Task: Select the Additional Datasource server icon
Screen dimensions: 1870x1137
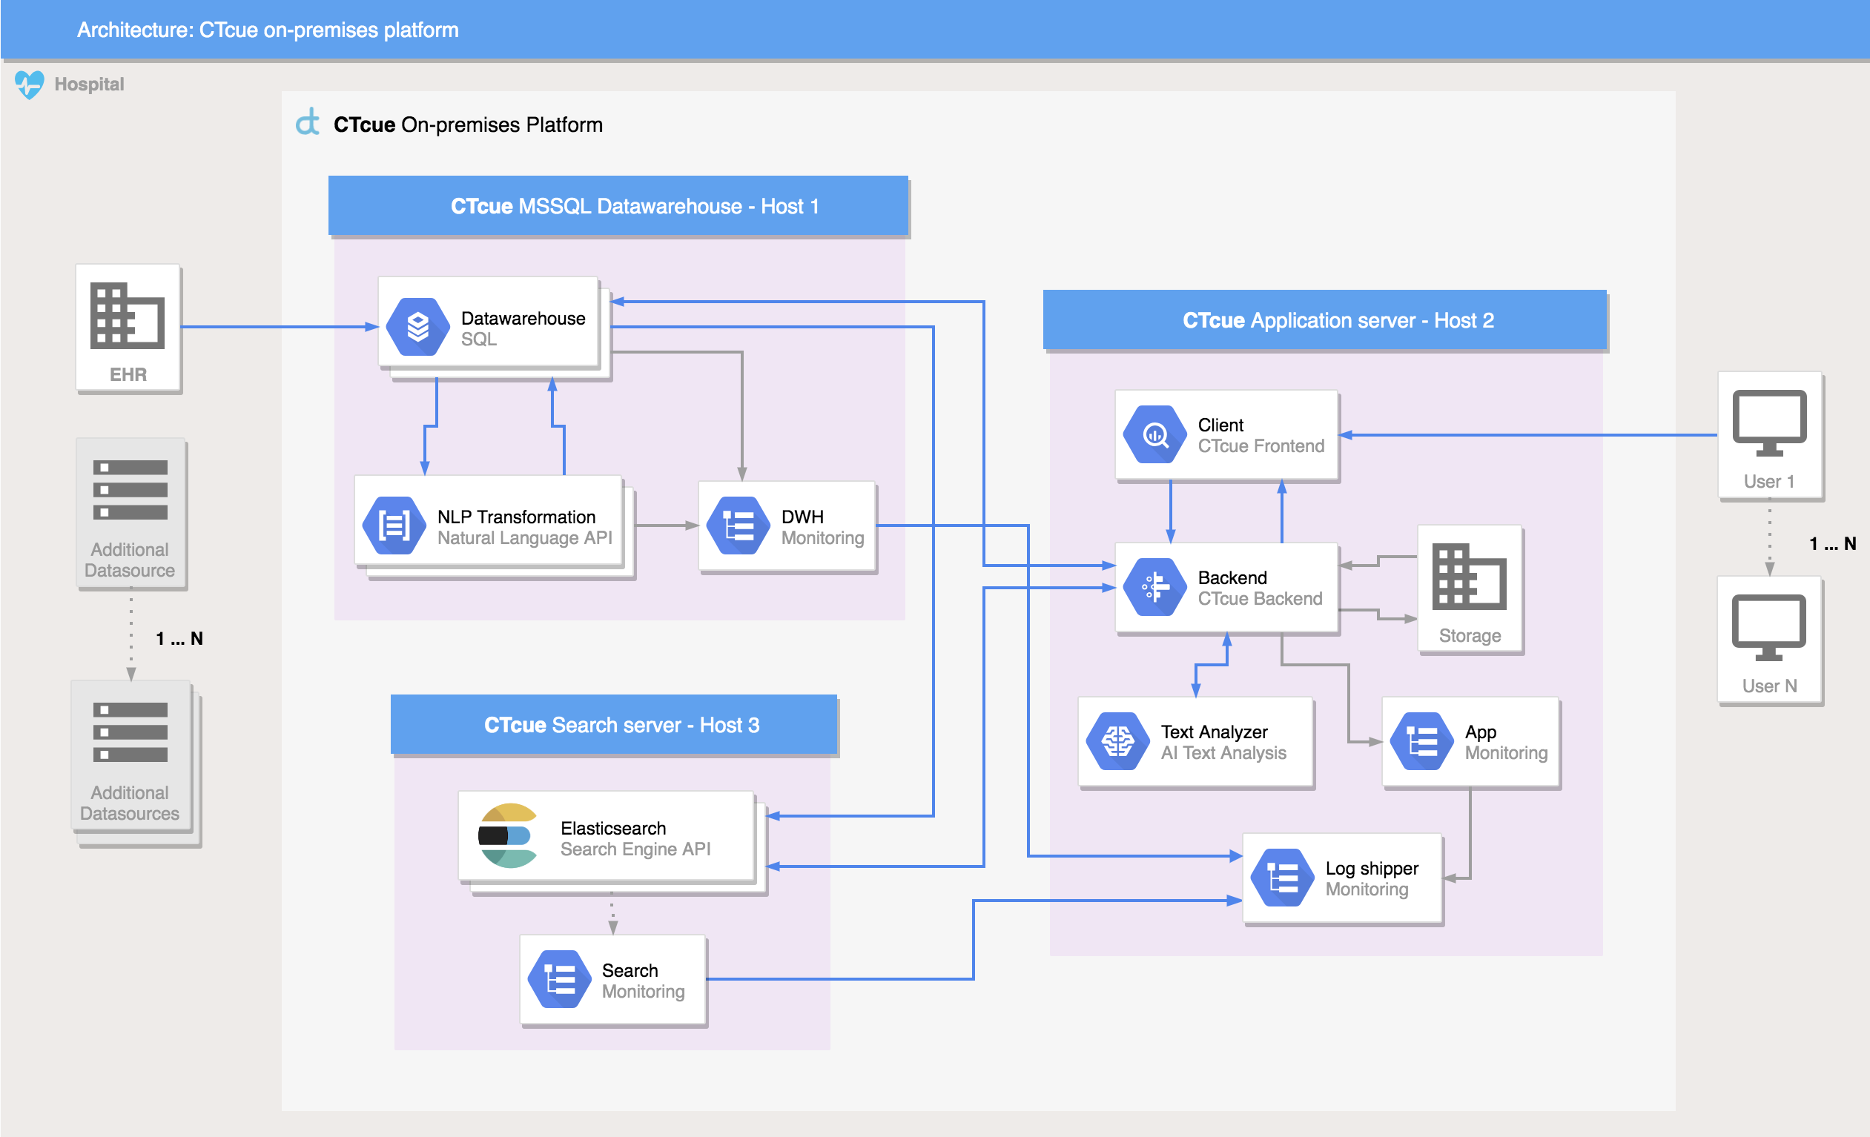Action: 130,490
